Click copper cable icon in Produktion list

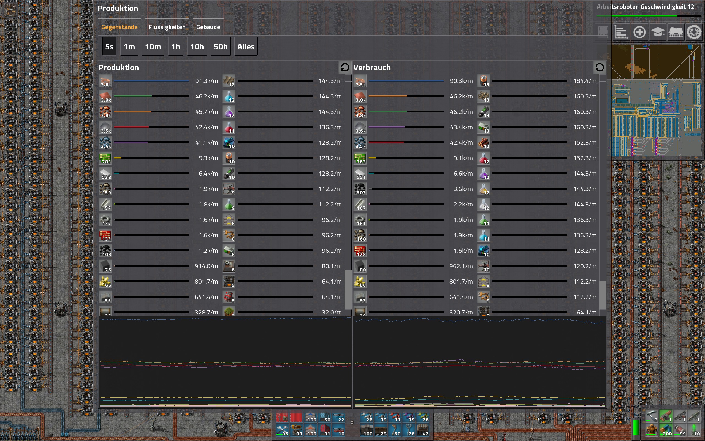click(105, 81)
